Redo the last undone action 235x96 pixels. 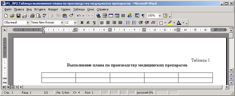click(x=88, y=15)
